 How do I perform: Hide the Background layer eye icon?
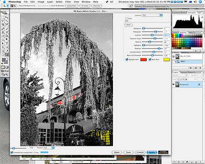[x=174, y=84]
